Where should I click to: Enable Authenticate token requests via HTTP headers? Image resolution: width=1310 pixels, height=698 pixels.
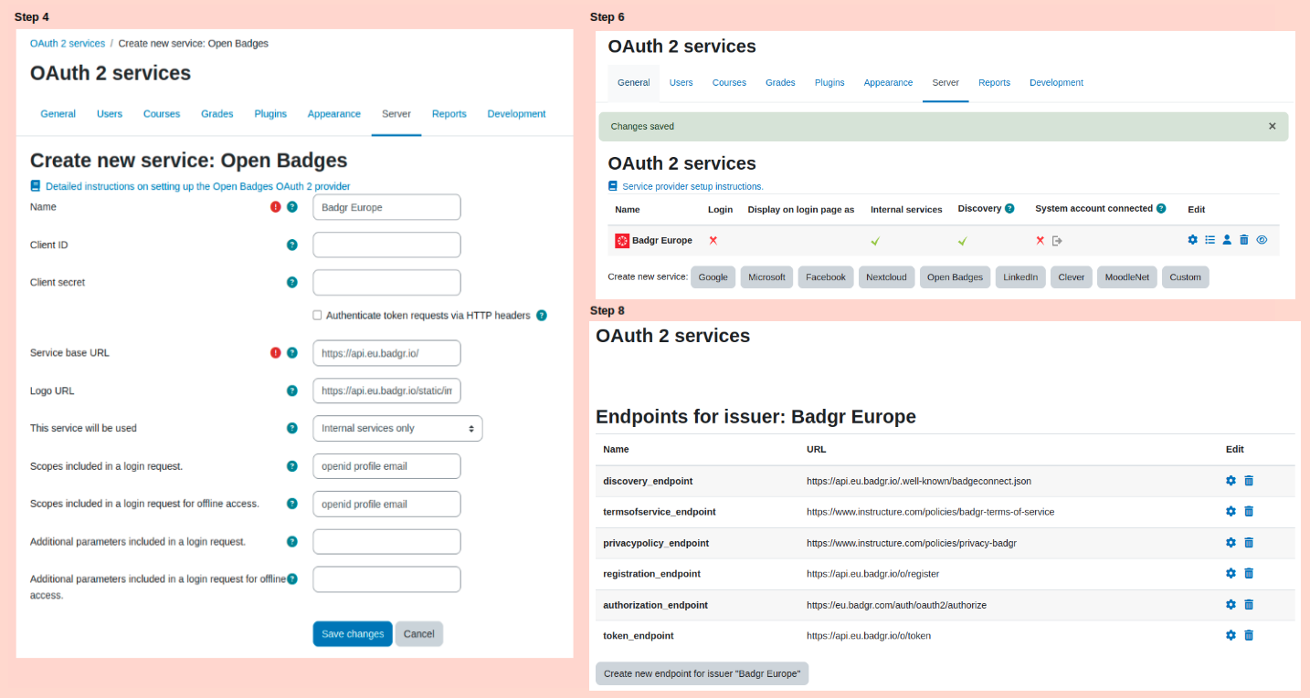point(317,316)
